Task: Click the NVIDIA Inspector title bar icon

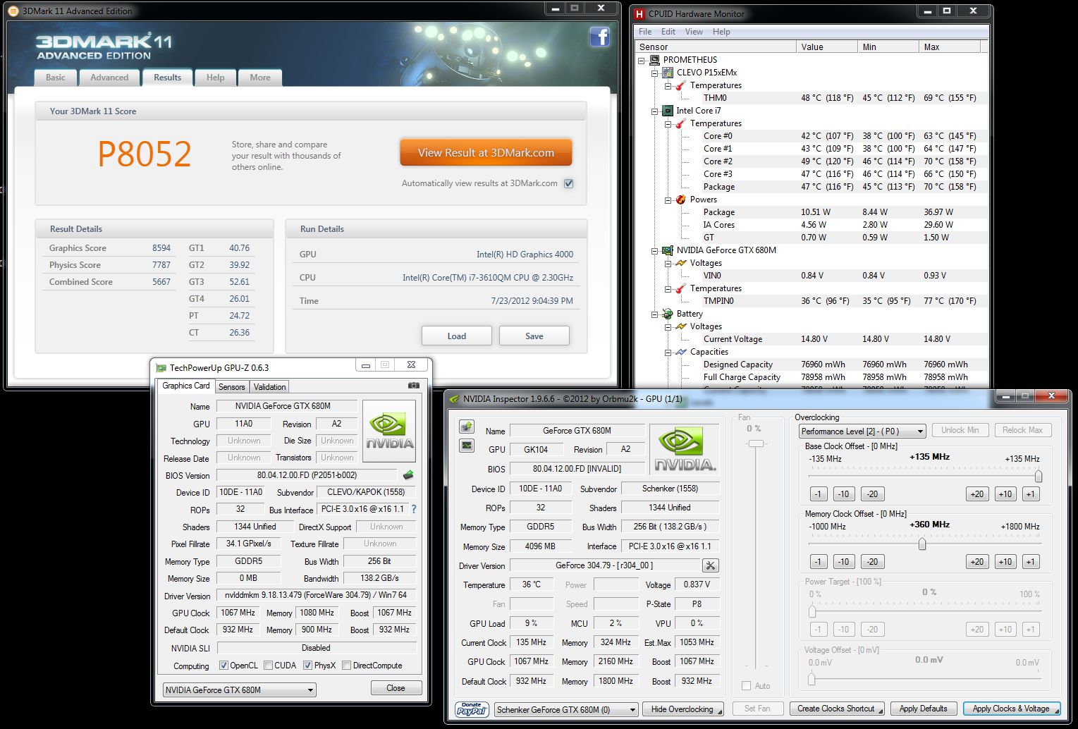Action: [455, 399]
